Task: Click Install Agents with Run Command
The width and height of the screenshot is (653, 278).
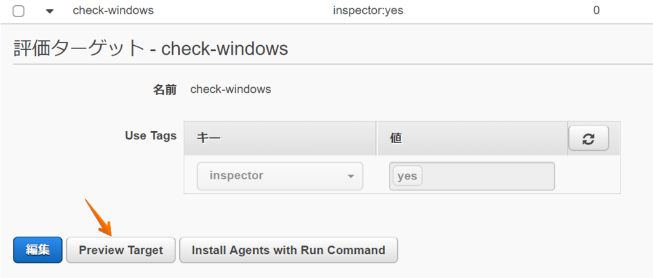Action: (288, 250)
